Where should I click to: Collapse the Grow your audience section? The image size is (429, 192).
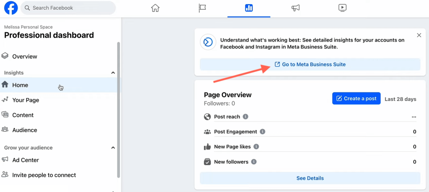[x=113, y=148]
